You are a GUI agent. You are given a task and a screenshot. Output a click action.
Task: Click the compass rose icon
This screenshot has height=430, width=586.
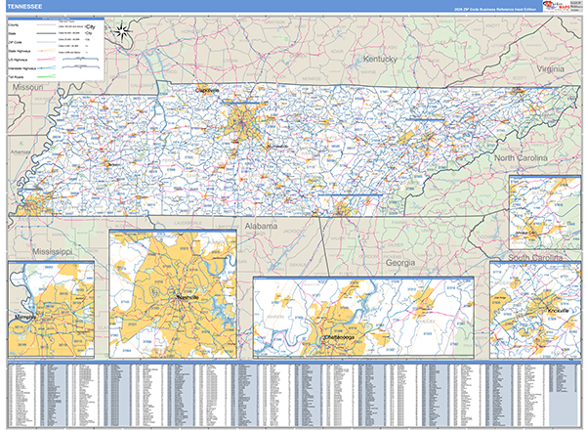pos(122,30)
